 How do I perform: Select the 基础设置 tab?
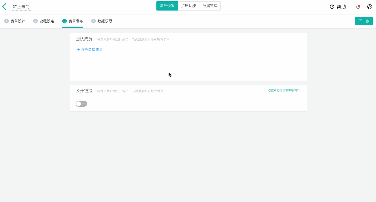pyautogui.click(x=167, y=6)
